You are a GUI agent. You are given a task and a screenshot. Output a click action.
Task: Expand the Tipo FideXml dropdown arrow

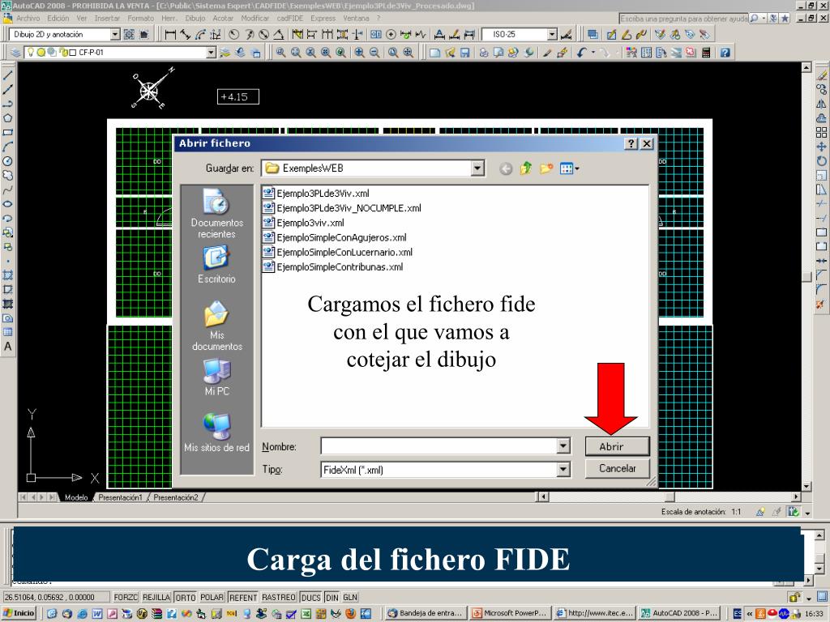563,469
